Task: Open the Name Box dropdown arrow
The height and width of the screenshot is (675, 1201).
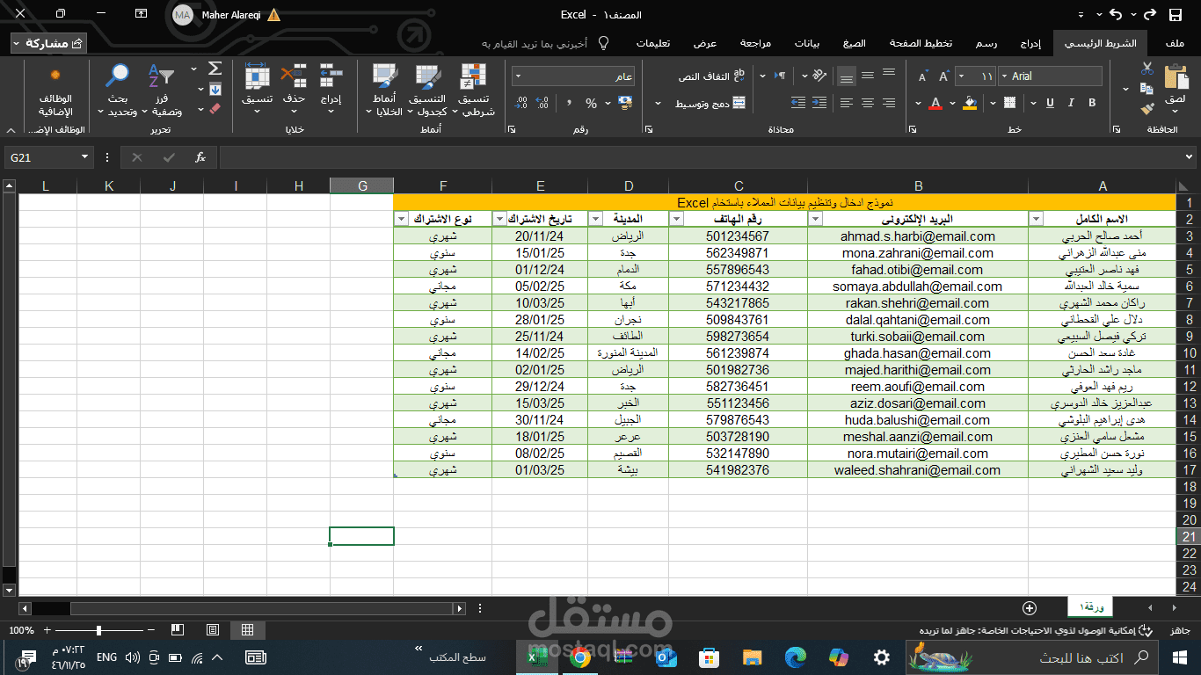Action: click(84, 157)
